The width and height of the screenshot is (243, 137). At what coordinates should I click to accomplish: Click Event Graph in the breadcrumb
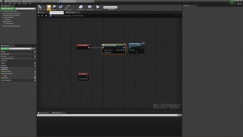[x=79, y=16]
